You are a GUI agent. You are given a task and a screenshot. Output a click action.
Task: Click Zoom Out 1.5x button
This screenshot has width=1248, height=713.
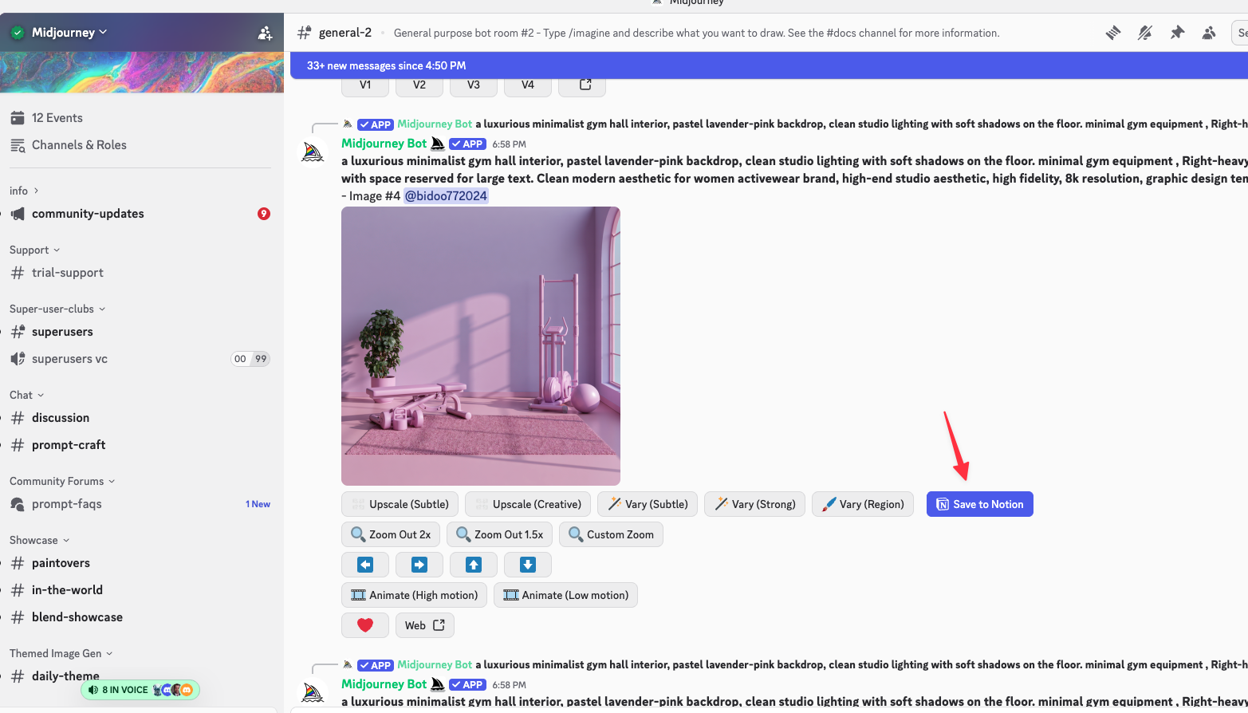499,534
